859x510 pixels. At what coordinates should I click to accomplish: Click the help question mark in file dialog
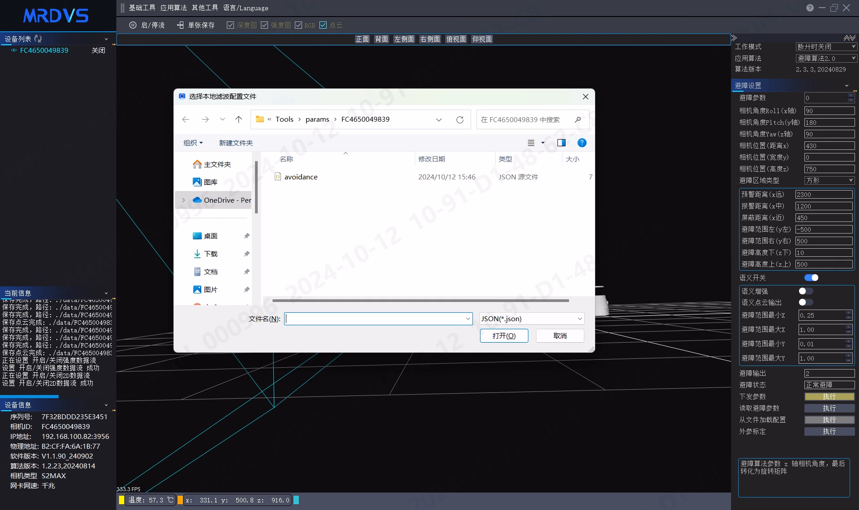point(582,143)
